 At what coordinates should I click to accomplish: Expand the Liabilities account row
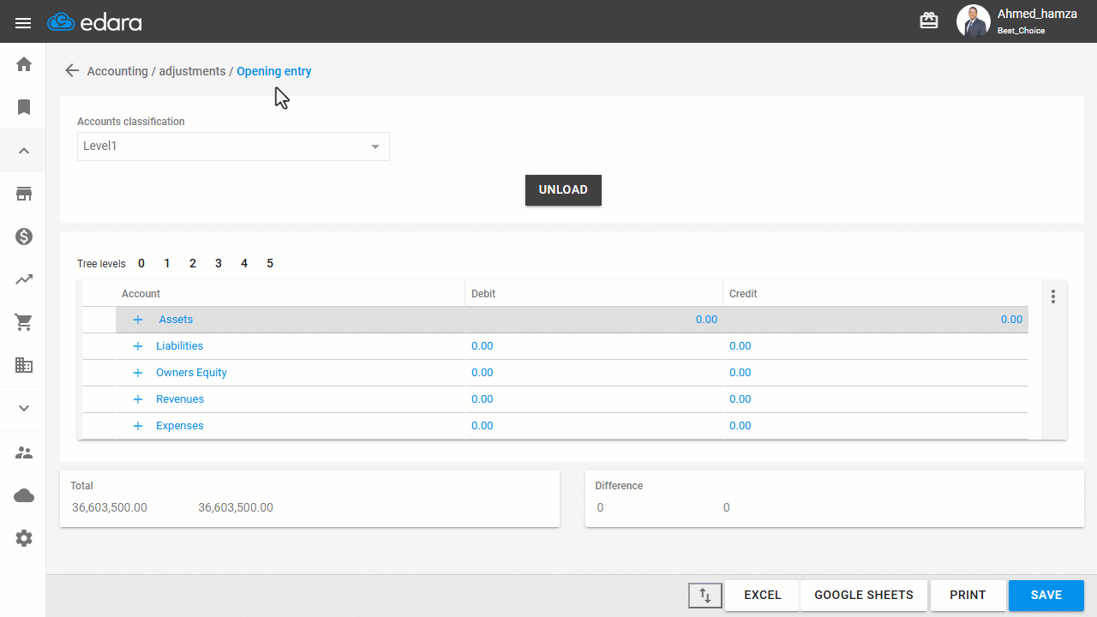pos(138,346)
